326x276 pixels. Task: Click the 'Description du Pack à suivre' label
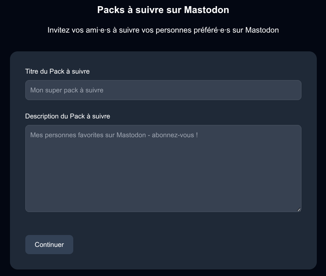[x=68, y=116]
